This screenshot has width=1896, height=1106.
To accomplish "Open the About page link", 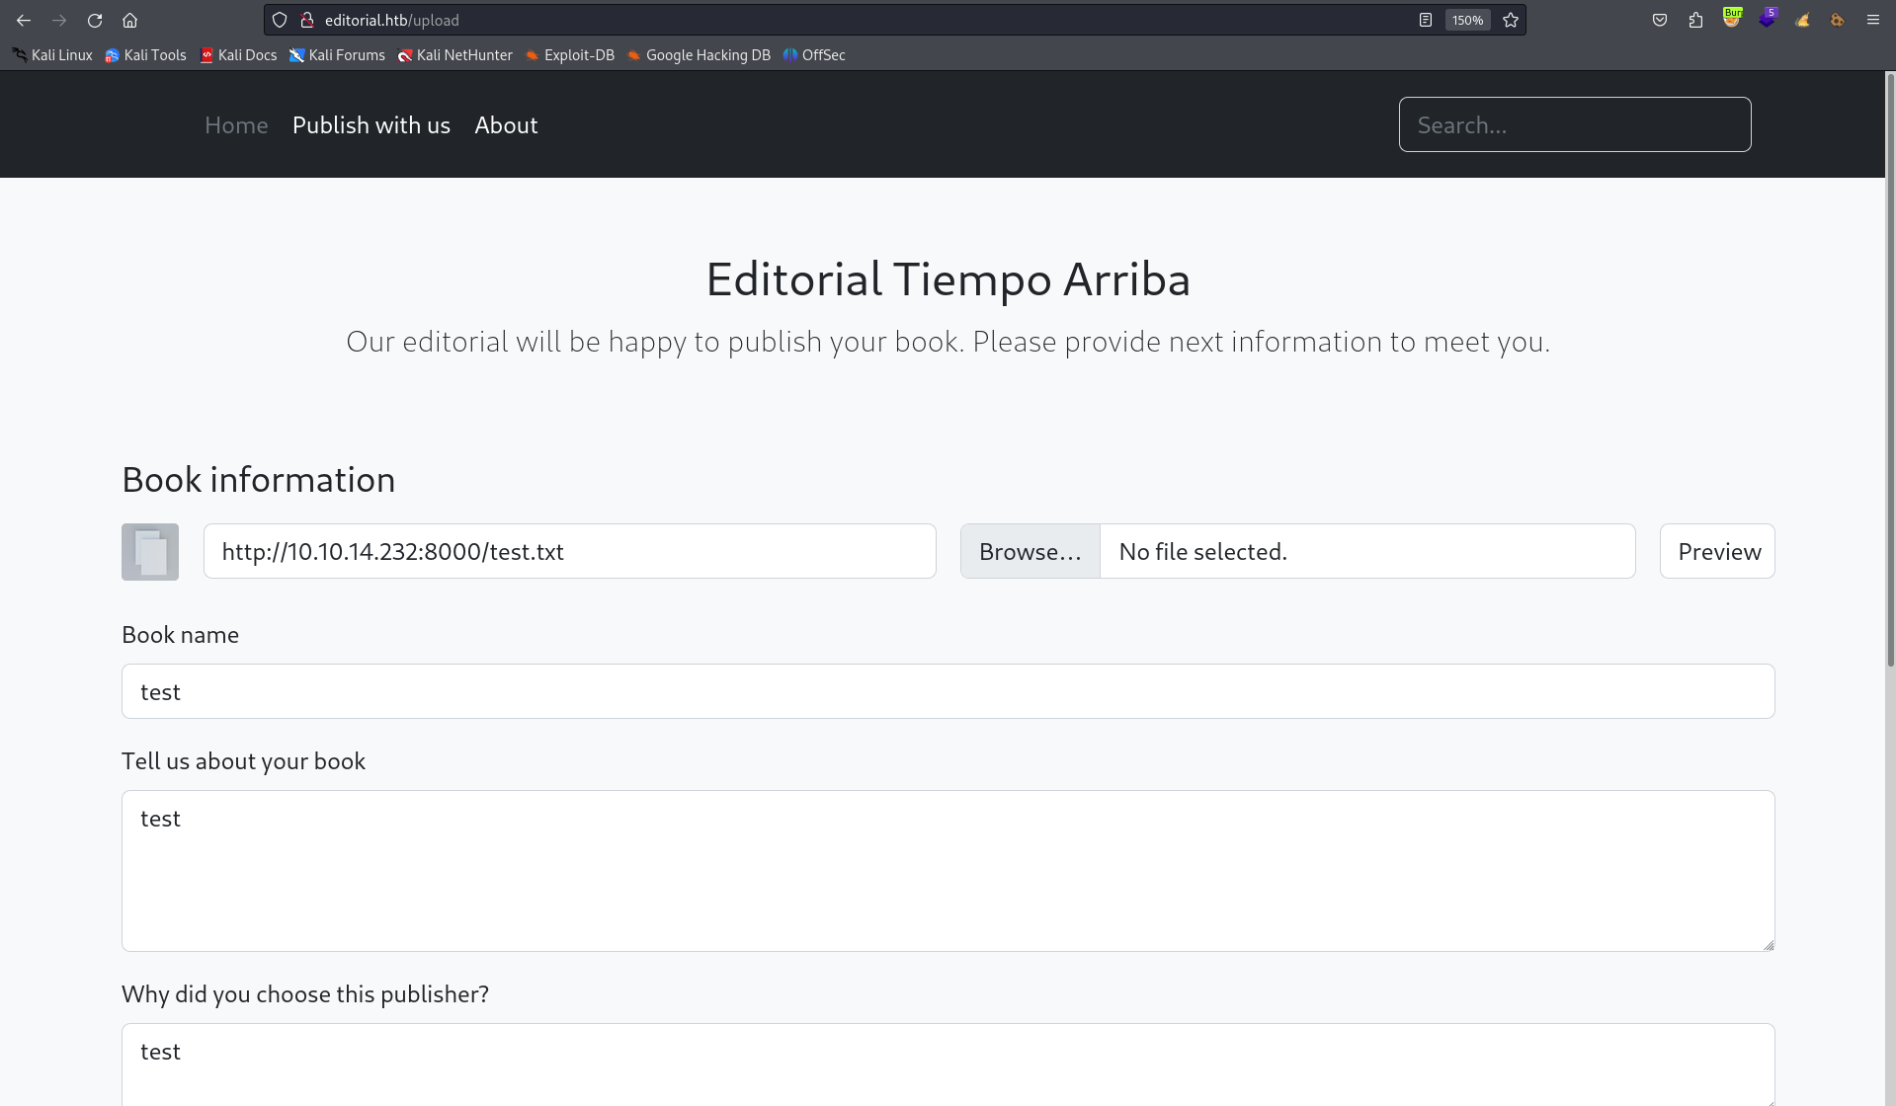I will (x=506, y=125).
